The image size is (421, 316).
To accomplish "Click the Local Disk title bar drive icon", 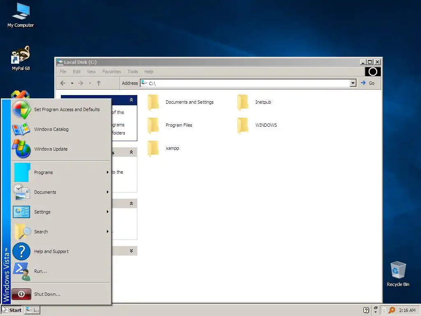I will (60, 62).
